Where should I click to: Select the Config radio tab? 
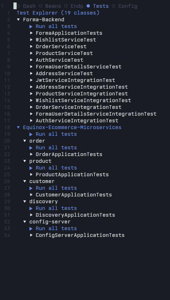pyautogui.click(x=125, y=6)
